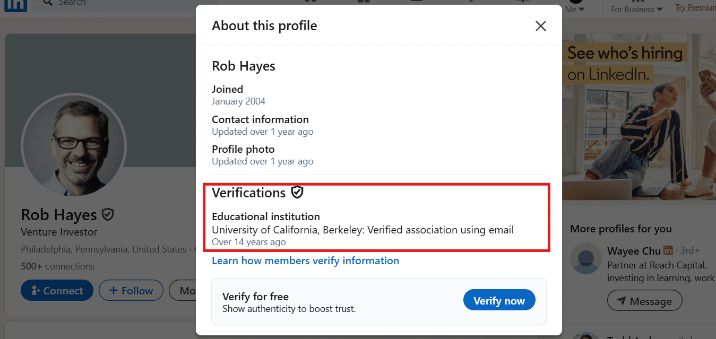Screen dimensions: 716x339
Task: Click Rob Hayes's profile photo
Action: (x=74, y=146)
